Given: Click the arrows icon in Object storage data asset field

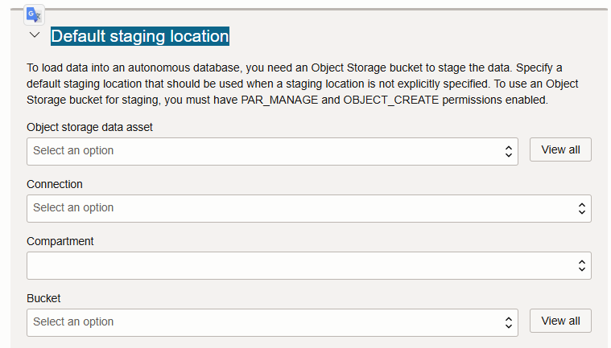Looking at the screenshot, I should [x=509, y=151].
